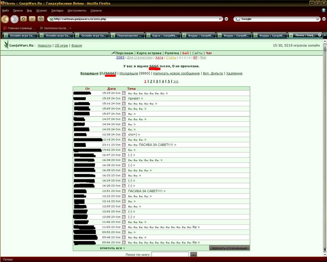Open the Закладки menu
Screen dimensions: 327x262
[57, 11]
